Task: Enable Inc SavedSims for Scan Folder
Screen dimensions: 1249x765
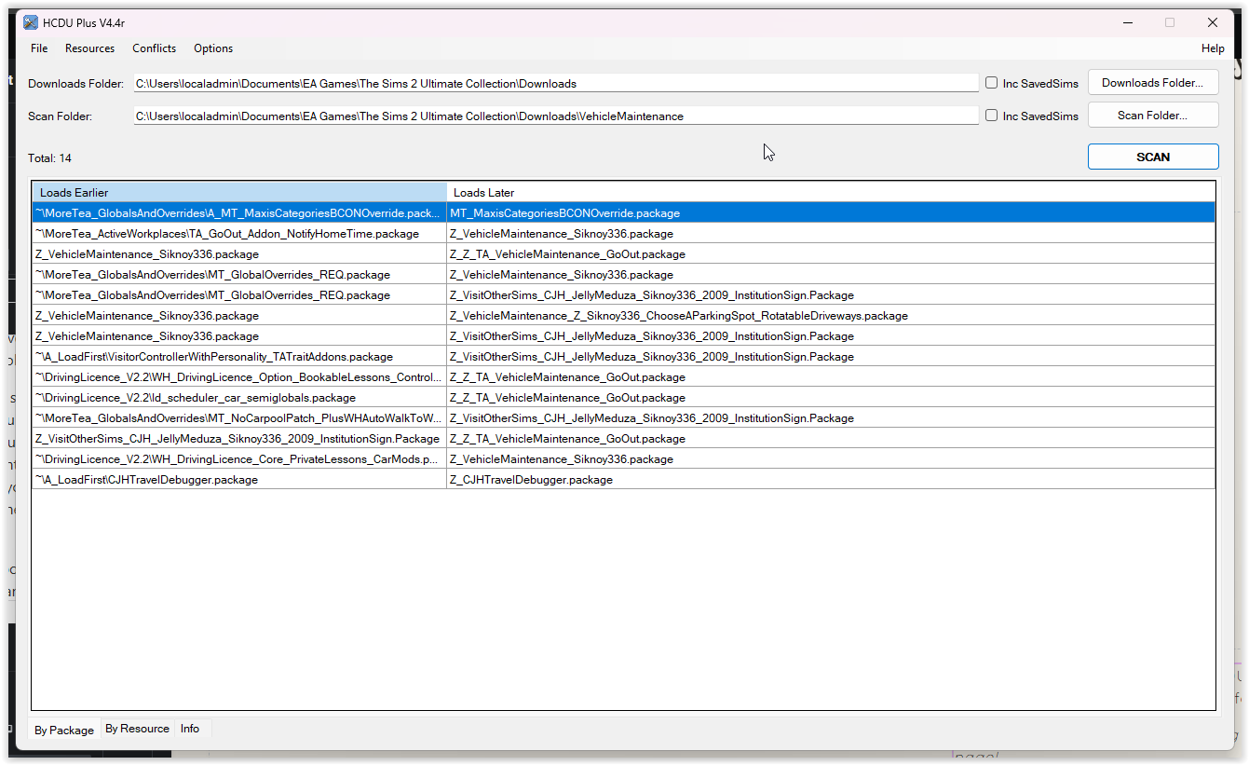Action: 992,116
